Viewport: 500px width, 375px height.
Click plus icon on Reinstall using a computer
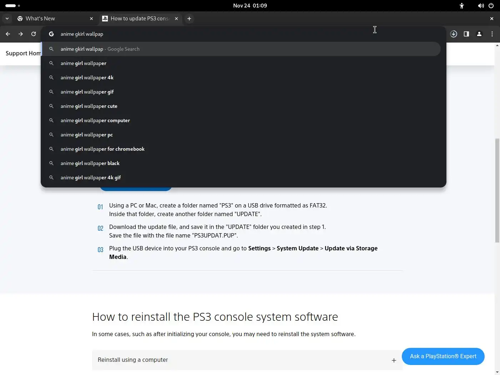pyautogui.click(x=394, y=360)
